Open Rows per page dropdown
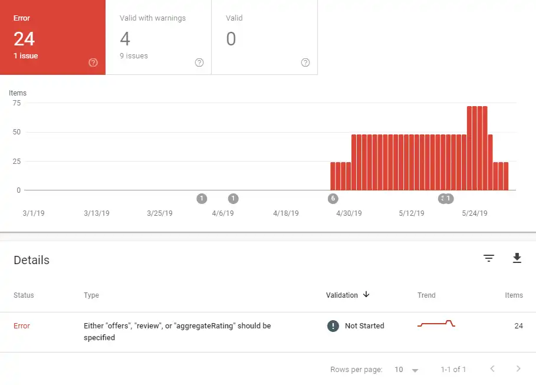The image size is (536, 385). click(x=406, y=370)
